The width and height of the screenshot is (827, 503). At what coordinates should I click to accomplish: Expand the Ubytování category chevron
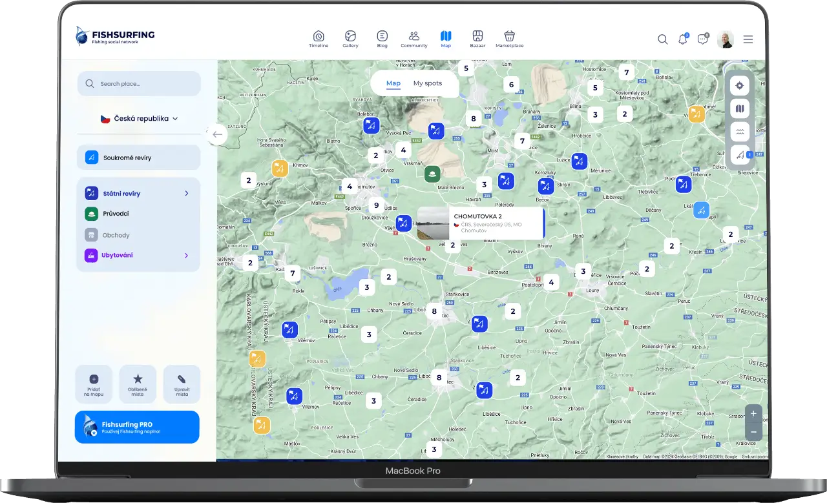(x=186, y=255)
